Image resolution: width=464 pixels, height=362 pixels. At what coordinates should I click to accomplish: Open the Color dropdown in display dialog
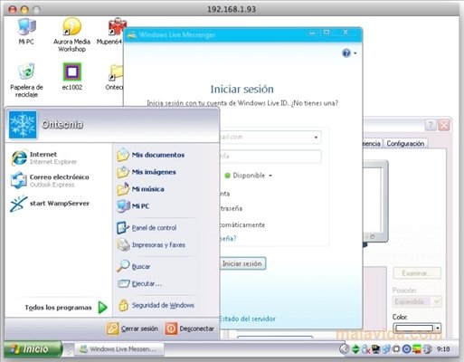coord(438,328)
